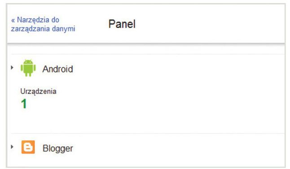This screenshot has width=290, height=169.
Task: Click the Android robot's head
Action: pyautogui.click(x=28, y=62)
